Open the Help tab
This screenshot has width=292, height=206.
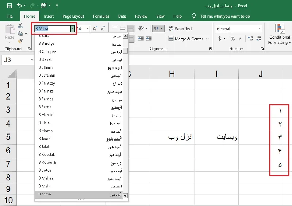177,16
